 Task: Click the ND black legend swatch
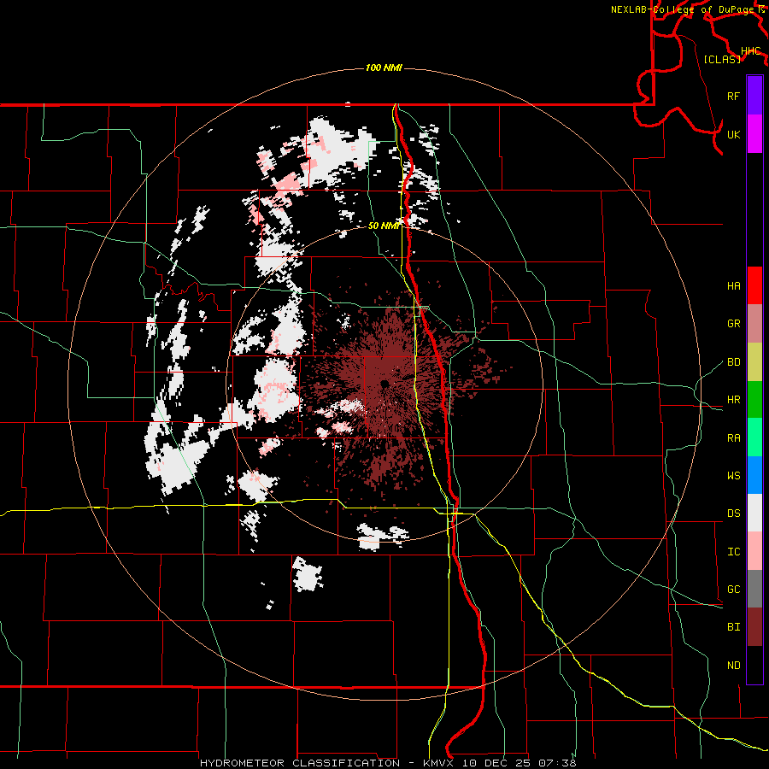click(x=754, y=665)
